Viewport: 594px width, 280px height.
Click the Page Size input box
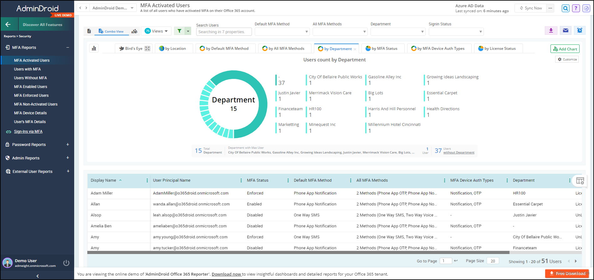[493, 261]
